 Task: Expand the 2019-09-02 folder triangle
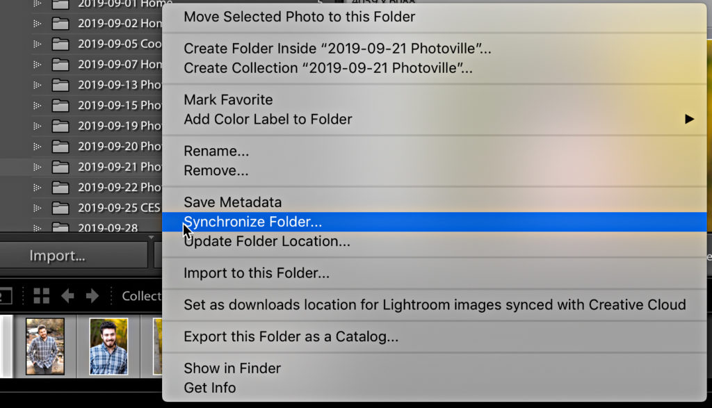(38, 24)
